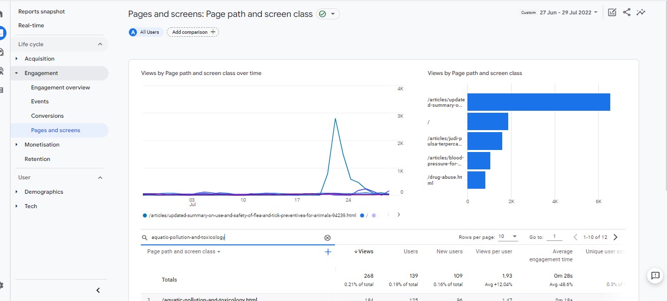Click the Customise report icon
This screenshot has width=667, height=301.
pos(612,12)
